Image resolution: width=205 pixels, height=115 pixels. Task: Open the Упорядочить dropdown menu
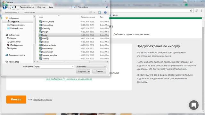click(x=12, y=12)
